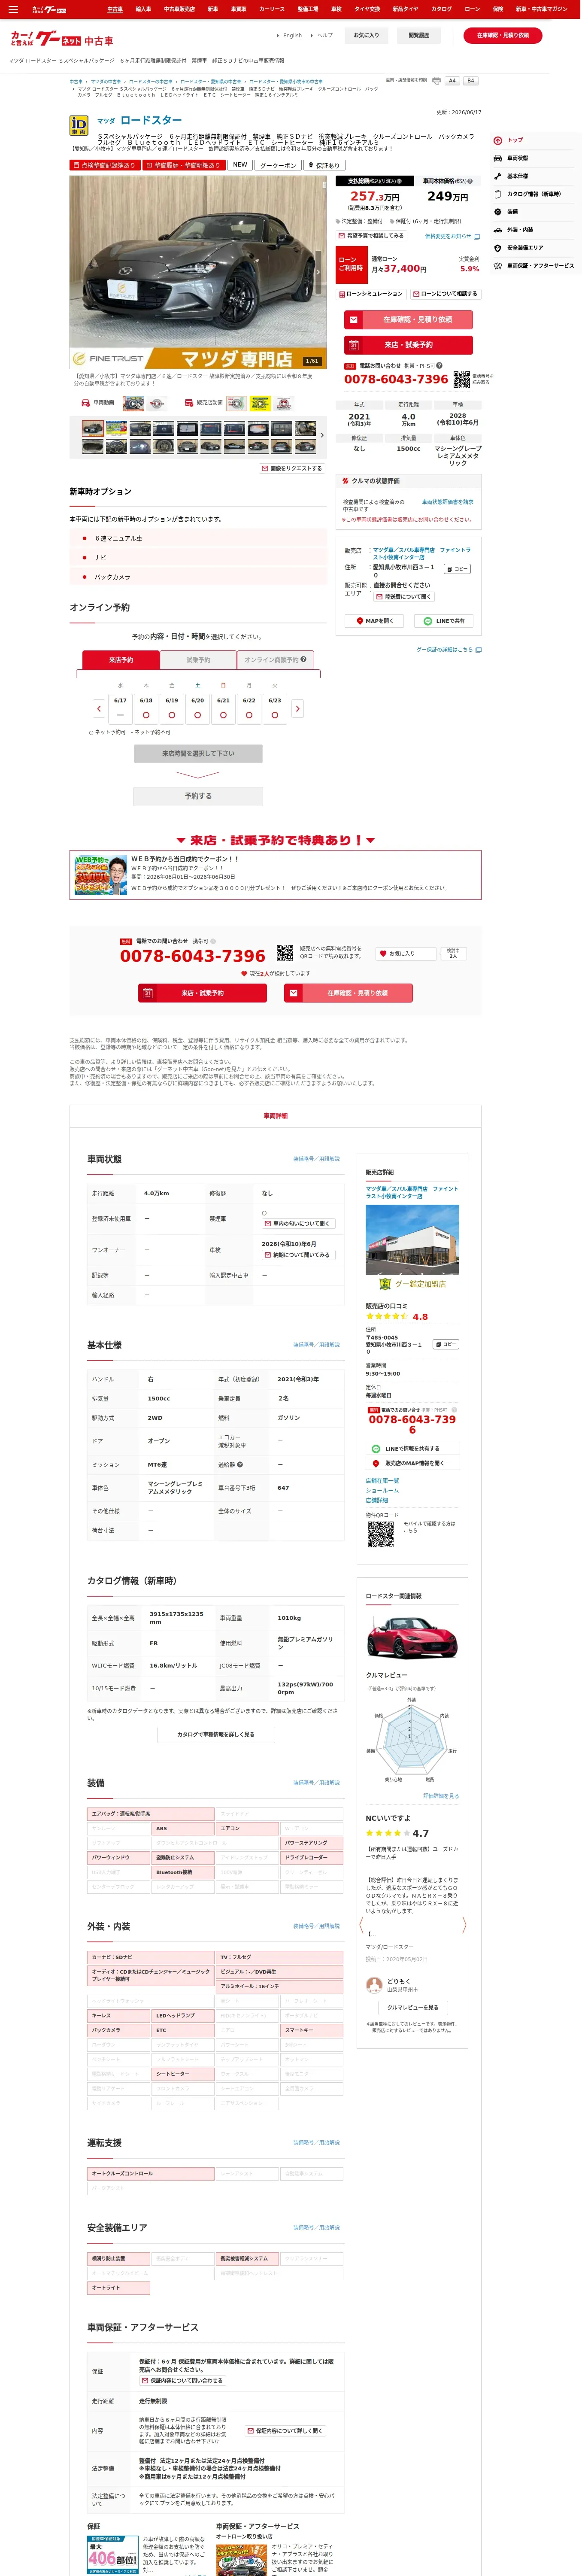Viewport: 582px width, 2576px height.
Task: Show the previous owner review in クルマレビュー
Action: 361,1925
